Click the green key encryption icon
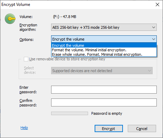The height and width of the screenshot is (138, 163). click(10, 19)
